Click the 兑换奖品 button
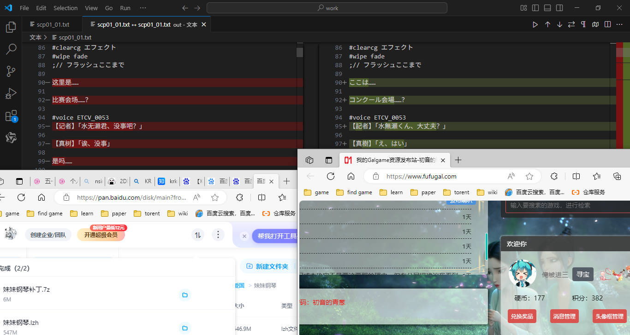 [522, 316]
